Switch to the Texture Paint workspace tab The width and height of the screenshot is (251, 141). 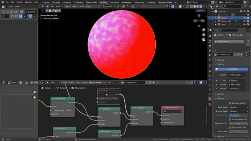91,2
